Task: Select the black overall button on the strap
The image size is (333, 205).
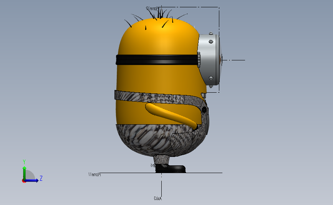Action: [204, 110]
